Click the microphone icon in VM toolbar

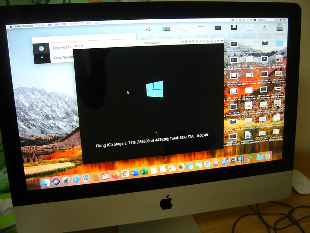click(x=208, y=41)
